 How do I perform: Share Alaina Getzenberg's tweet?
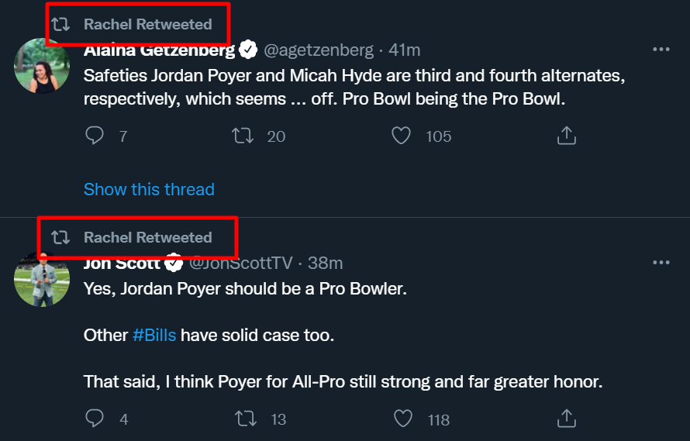point(567,136)
